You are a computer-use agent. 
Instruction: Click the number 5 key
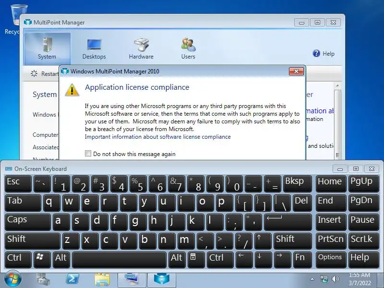138,183
